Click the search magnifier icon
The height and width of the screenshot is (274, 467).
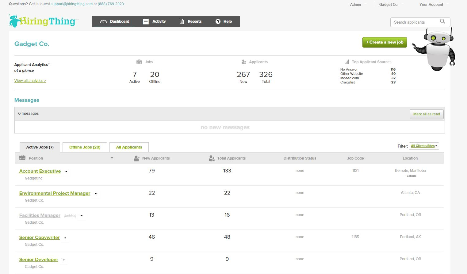coord(442,21)
